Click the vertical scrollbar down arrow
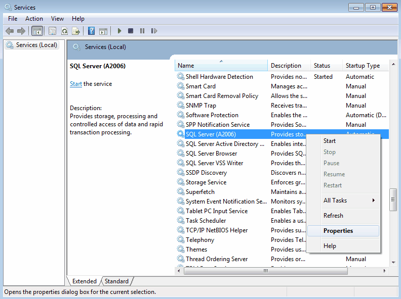 tap(393, 262)
